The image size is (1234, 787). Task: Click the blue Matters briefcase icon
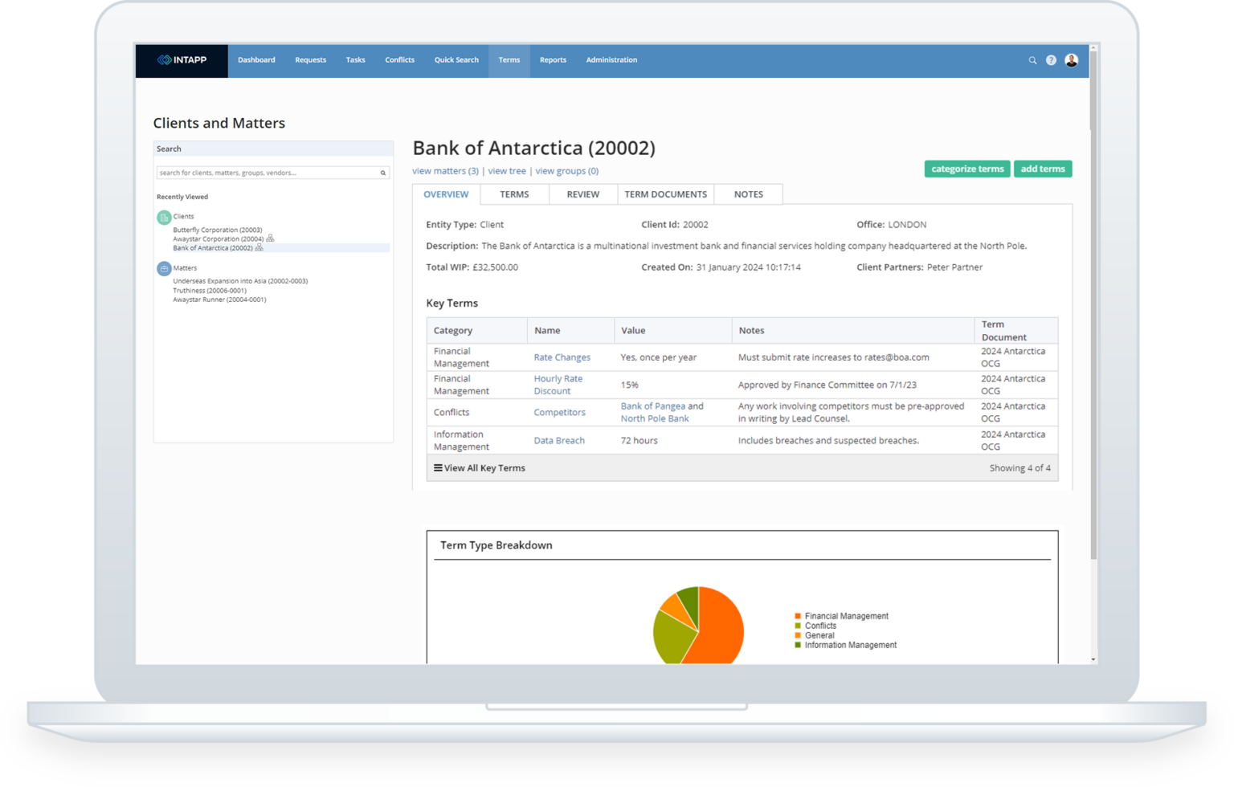pyautogui.click(x=162, y=267)
